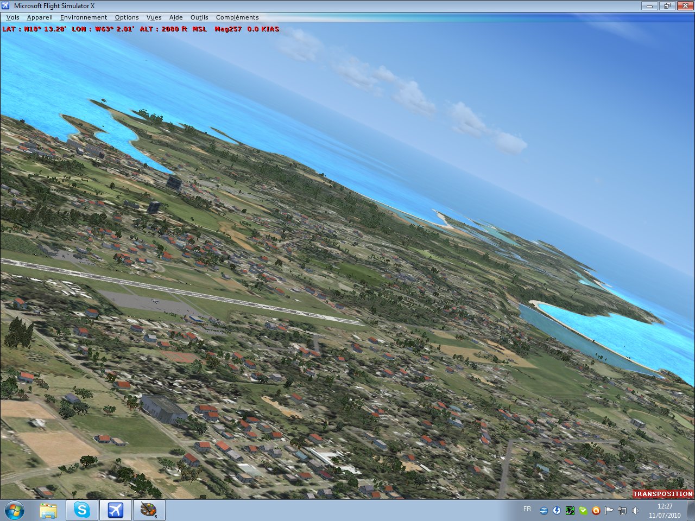Image resolution: width=695 pixels, height=521 pixels.
Task: Select the Flight Simulator airplane taskbar icon
Action: coord(115,510)
